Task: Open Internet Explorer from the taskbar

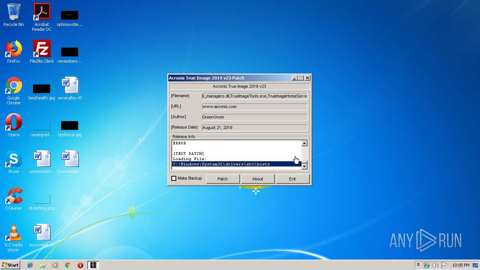Action: [30, 265]
